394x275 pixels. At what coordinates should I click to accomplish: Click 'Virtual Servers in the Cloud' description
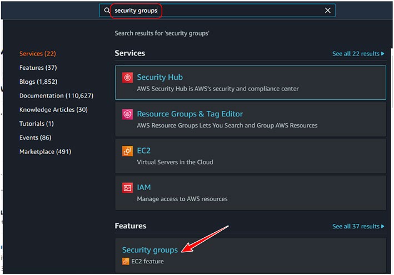[x=175, y=162]
